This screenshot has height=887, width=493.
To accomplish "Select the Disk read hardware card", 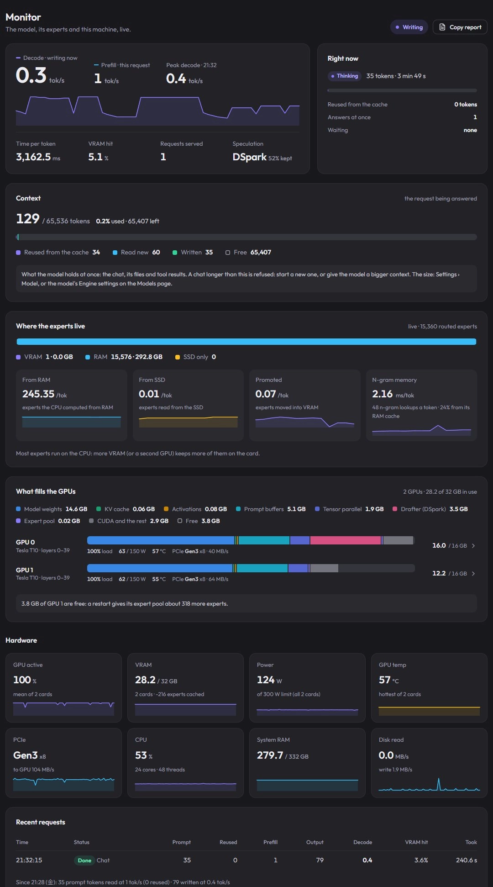I will (x=429, y=763).
